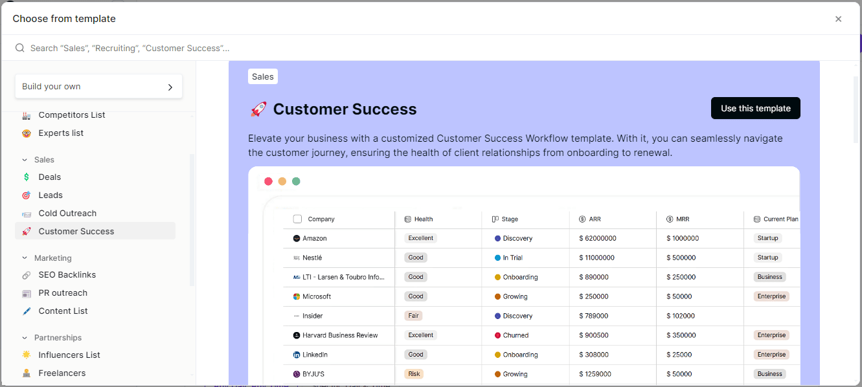This screenshot has height=387, width=862.
Task: Click the search magnifier icon
Action: (19, 48)
